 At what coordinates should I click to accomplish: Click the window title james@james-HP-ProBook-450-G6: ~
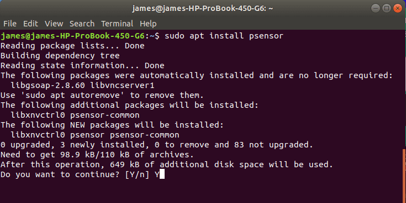tap(203, 8)
